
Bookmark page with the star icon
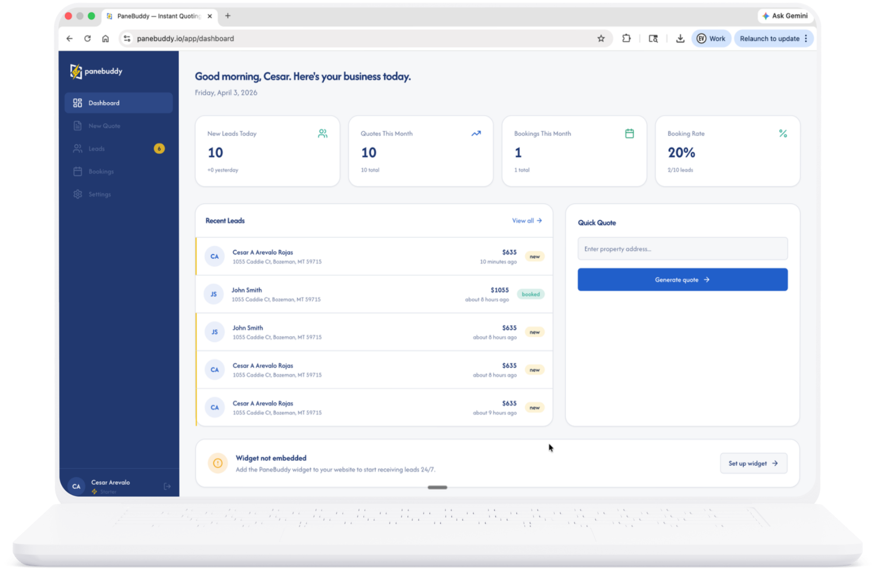(601, 38)
